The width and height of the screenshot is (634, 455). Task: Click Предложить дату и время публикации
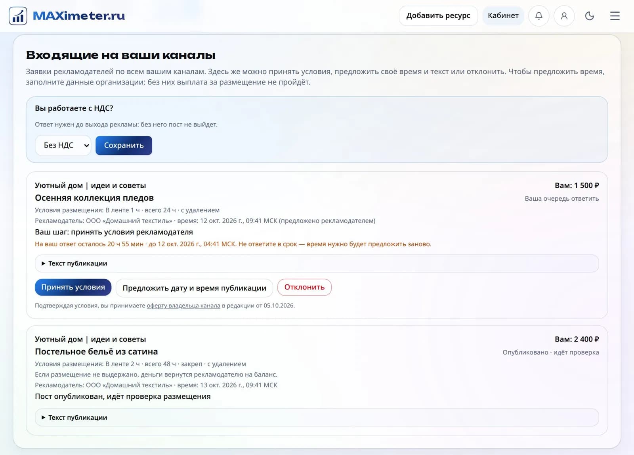point(194,288)
